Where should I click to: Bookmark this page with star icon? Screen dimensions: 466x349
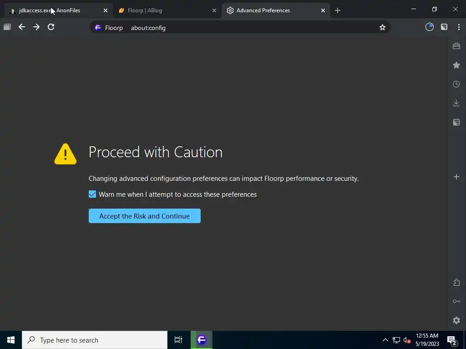[x=382, y=28]
